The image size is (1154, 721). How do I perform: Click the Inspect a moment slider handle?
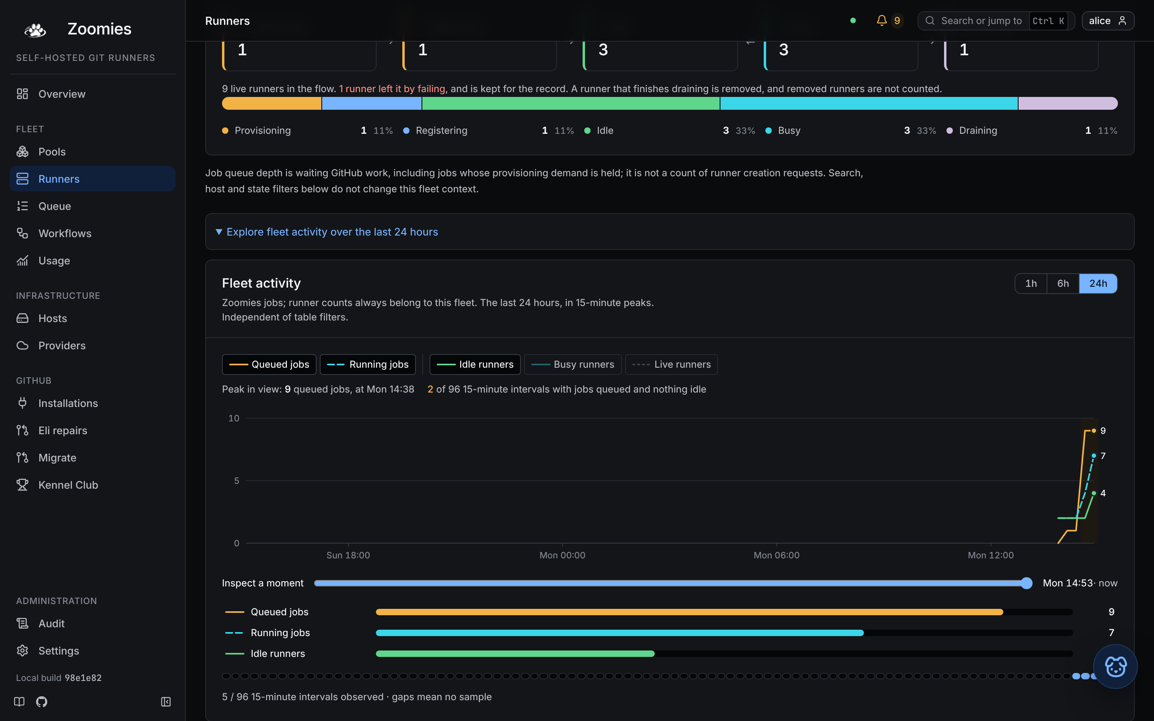(1027, 583)
